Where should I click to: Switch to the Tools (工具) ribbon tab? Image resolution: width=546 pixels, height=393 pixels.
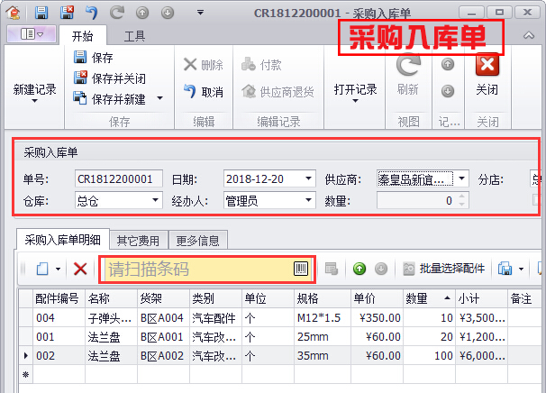tap(134, 35)
